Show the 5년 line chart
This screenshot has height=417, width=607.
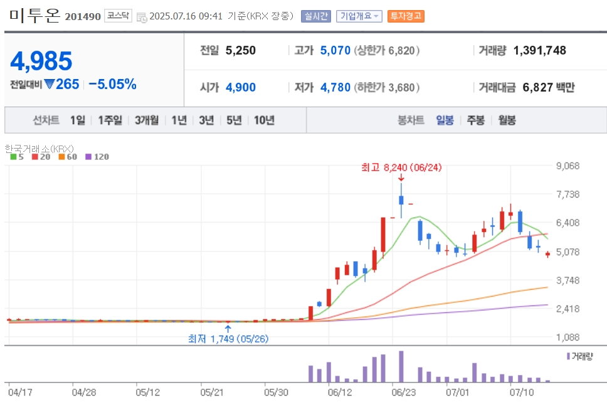[234, 120]
